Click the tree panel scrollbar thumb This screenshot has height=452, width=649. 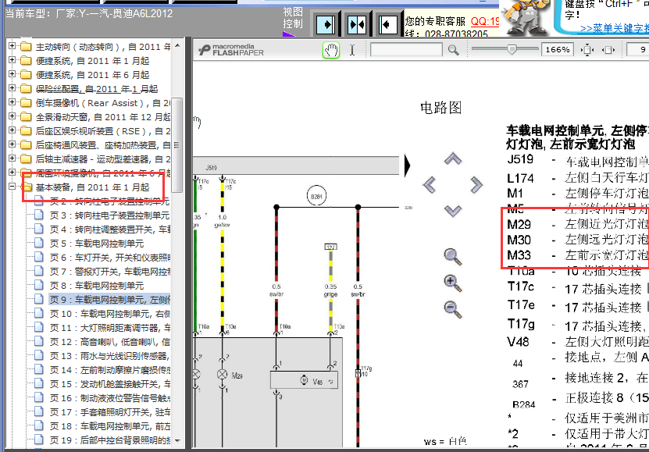177,145
